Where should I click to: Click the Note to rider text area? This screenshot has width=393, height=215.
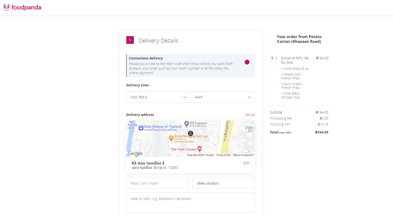tap(190, 203)
